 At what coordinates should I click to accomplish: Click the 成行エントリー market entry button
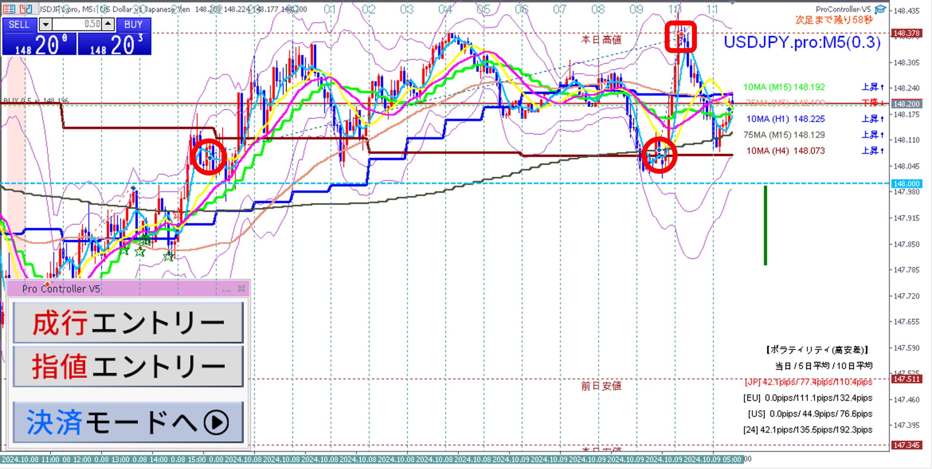pos(128,323)
